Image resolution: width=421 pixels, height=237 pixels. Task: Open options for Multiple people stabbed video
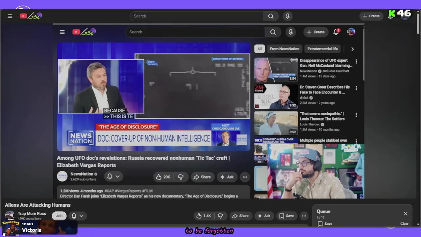point(356,141)
